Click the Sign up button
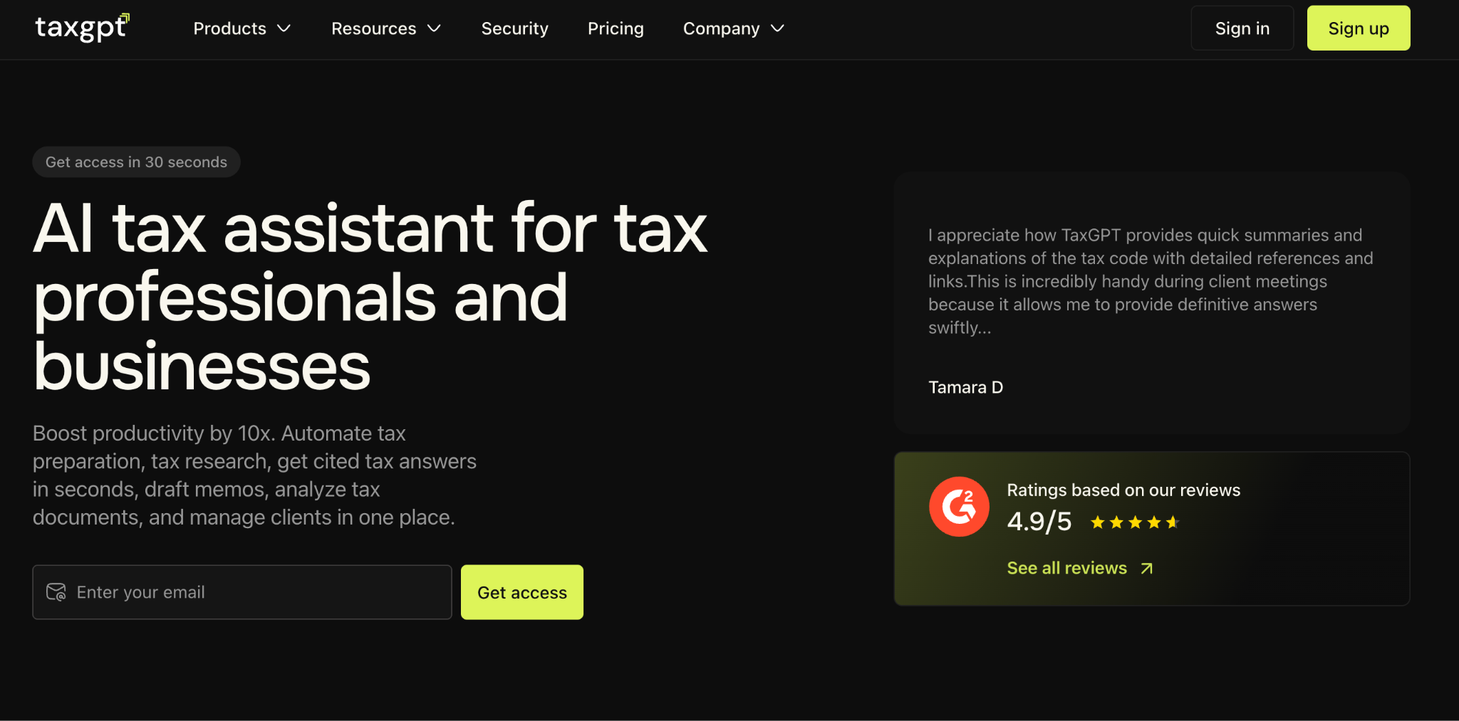 coord(1358,28)
